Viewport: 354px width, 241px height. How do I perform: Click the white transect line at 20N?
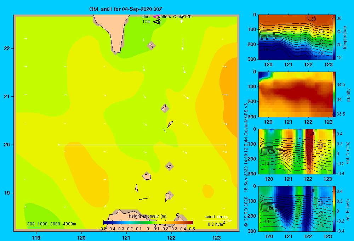142,145
